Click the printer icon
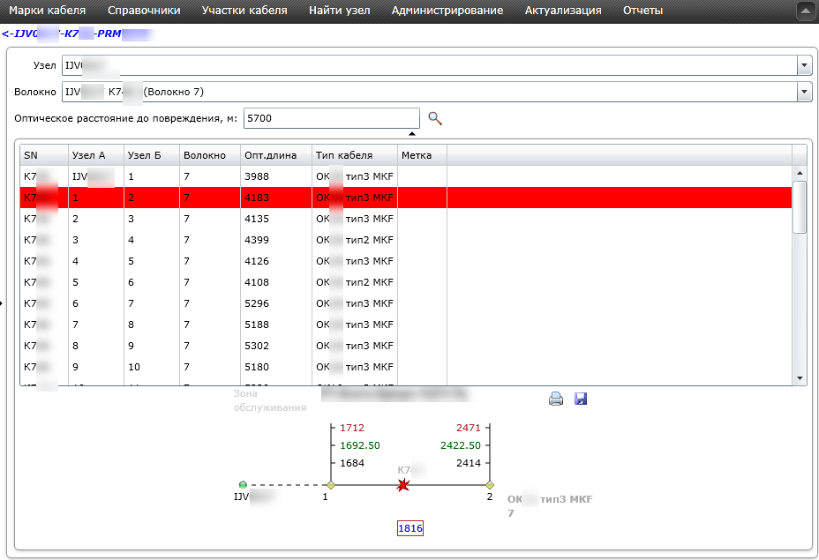This screenshot has height=560, width=819. (556, 399)
